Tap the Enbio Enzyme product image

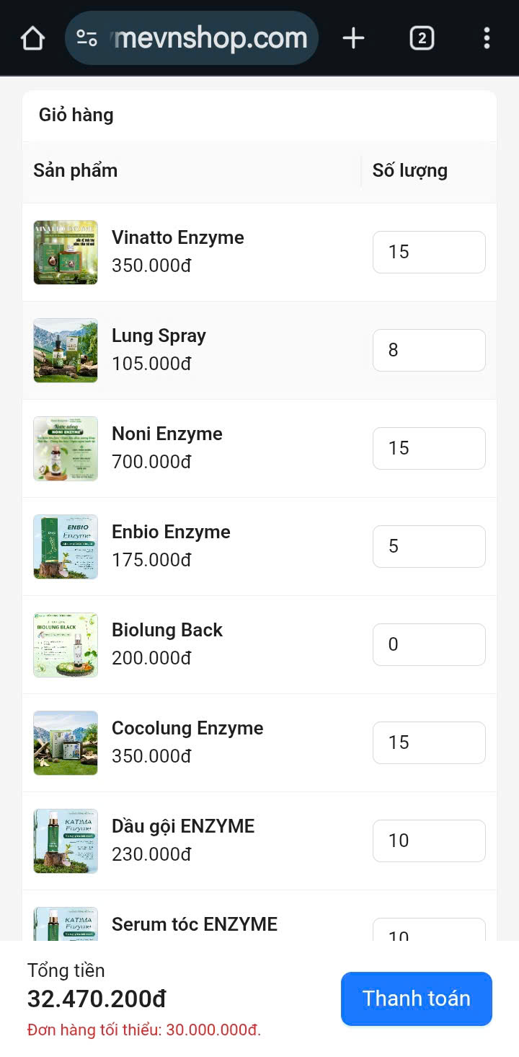click(66, 547)
